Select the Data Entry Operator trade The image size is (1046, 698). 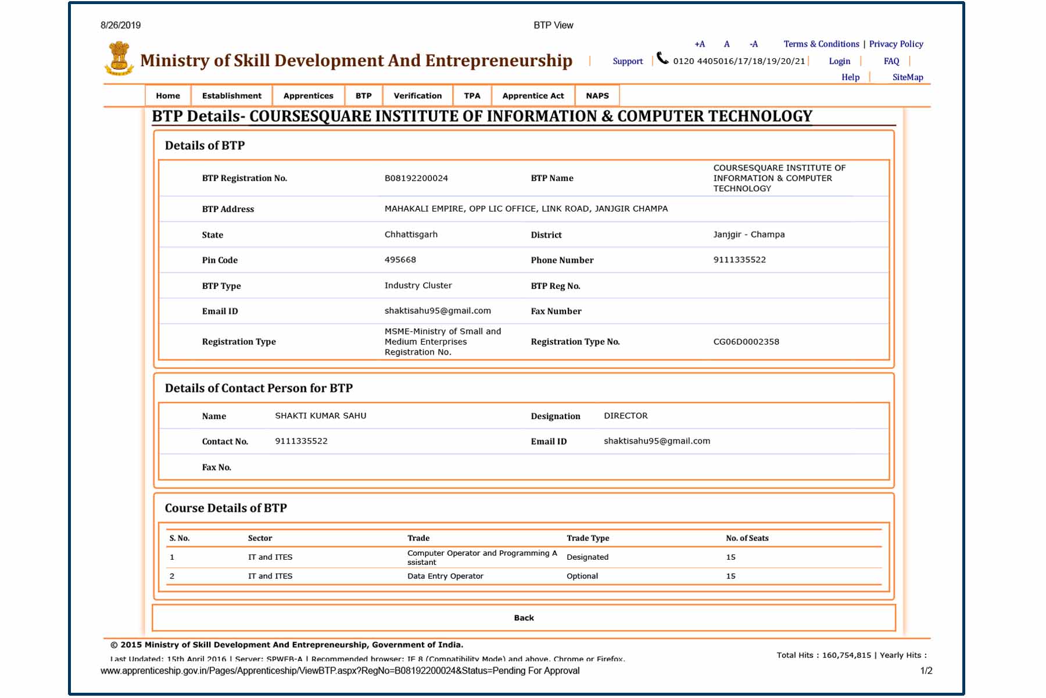tap(445, 577)
